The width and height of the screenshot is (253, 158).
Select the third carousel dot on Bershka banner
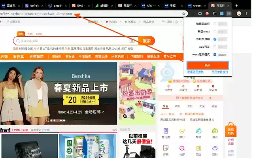(58, 120)
